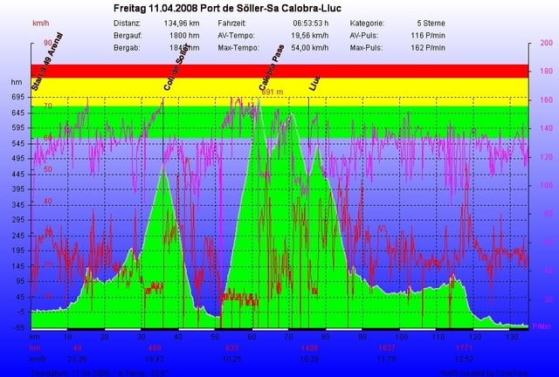Select the Distanz value 134,96 km
This screenshot has height=377, width=559.
[182, 24]
